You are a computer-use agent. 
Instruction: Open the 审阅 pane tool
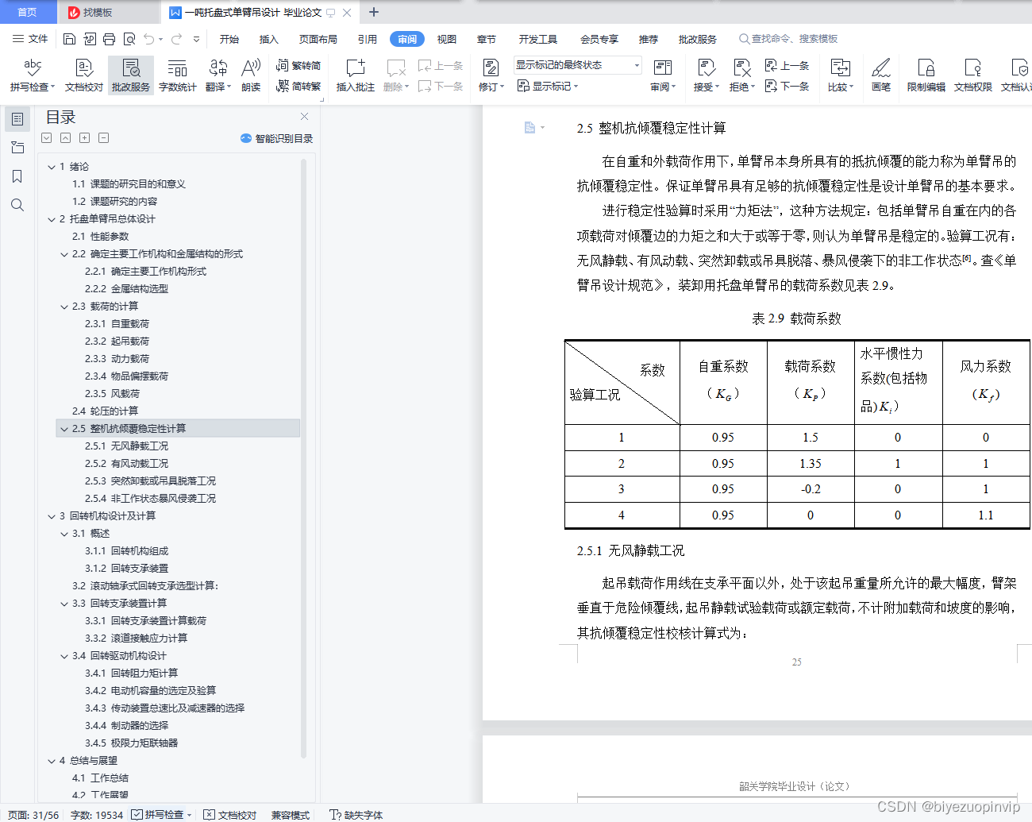point(663,75)
